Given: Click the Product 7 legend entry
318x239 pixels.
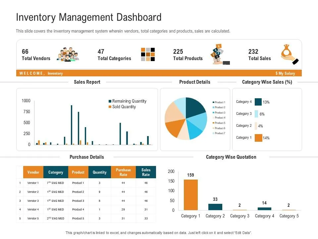Looking at the screenshot, I should point(219,133).
